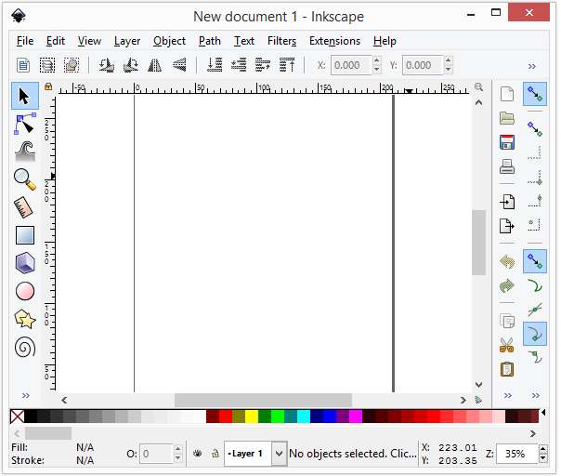
Task: Expand tool controls bar overflow chevron
Action: point(532,66)
